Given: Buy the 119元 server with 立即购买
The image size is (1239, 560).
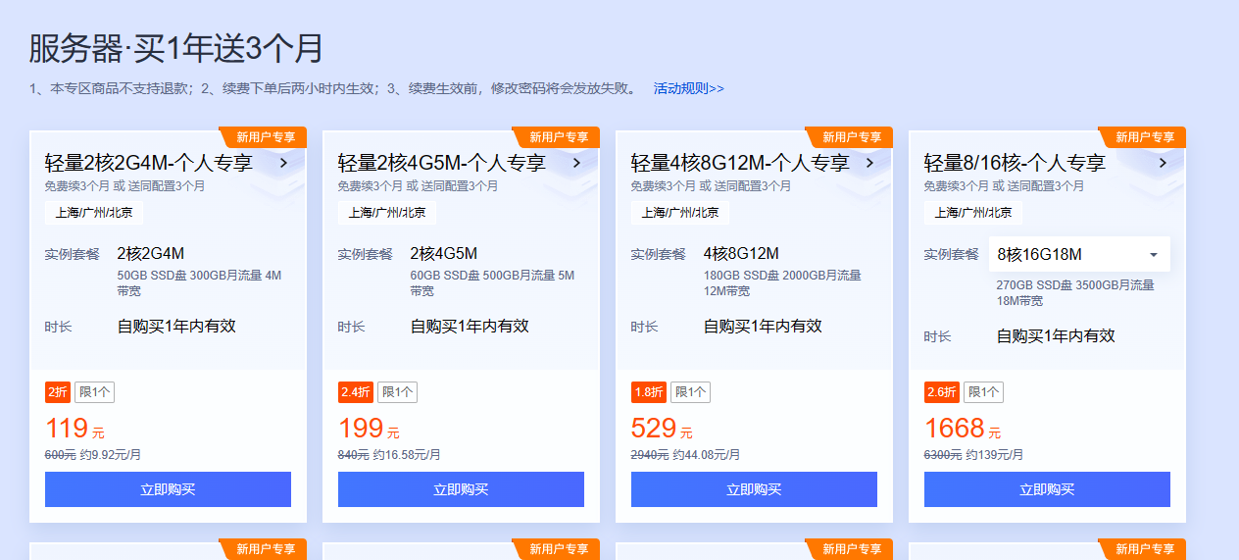Looking at the screenshot, I should pos(168,489).
